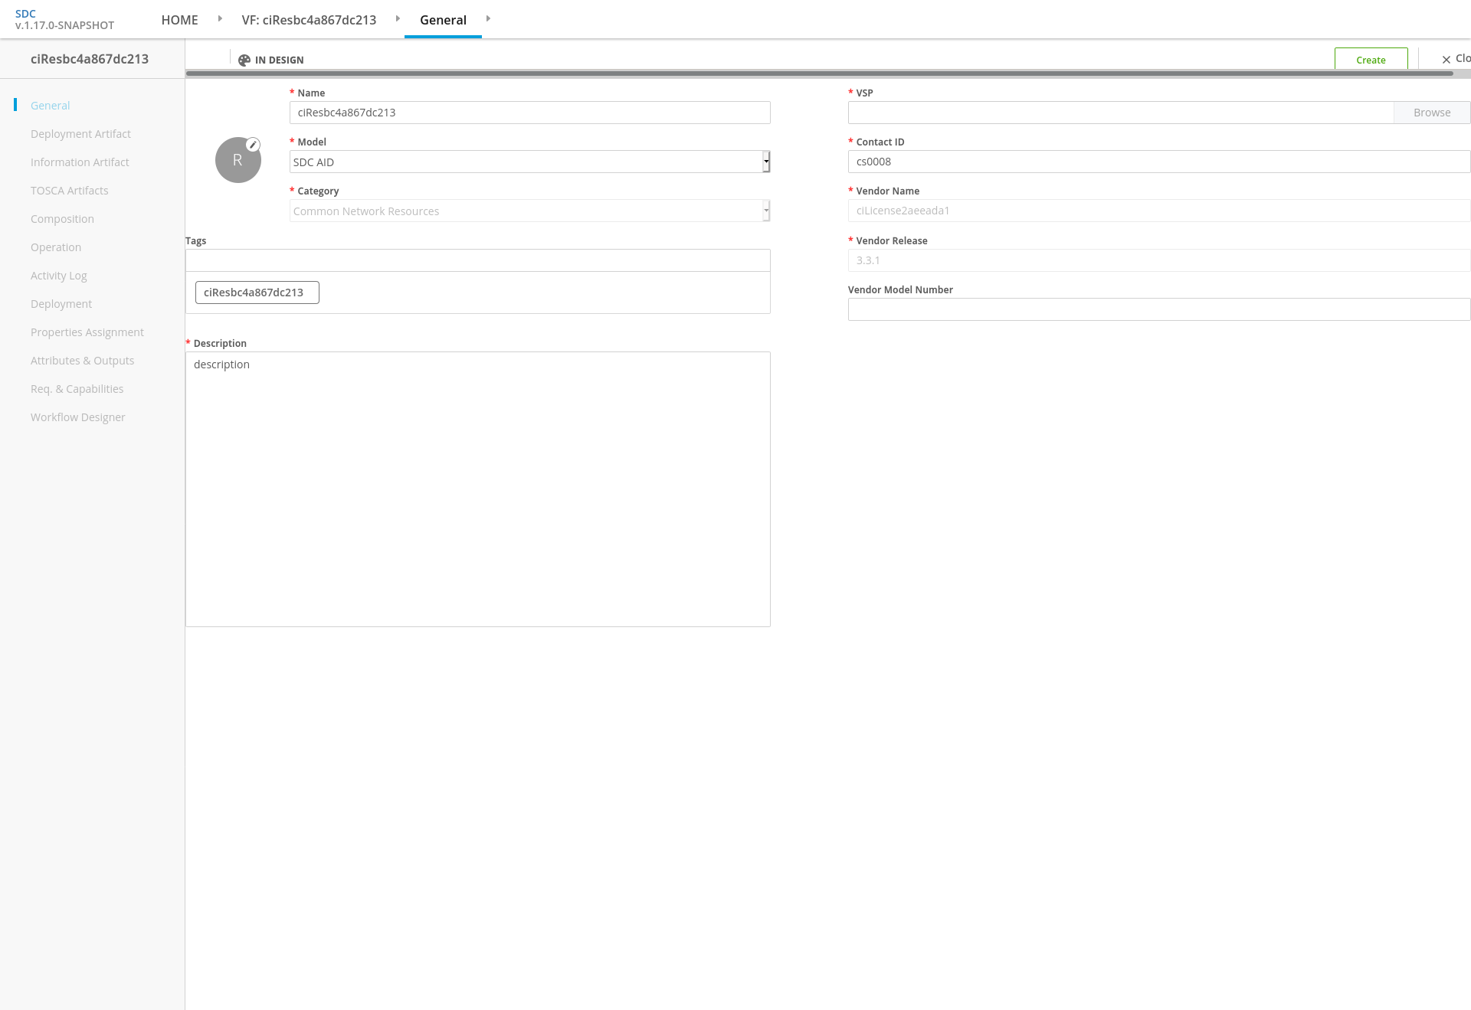Image resolution: width=1471 pixels, height=1010 pixels.
Task: Open VF: ciResbc4a867dc213 breadcrumb item
Action: click(309, 20)
